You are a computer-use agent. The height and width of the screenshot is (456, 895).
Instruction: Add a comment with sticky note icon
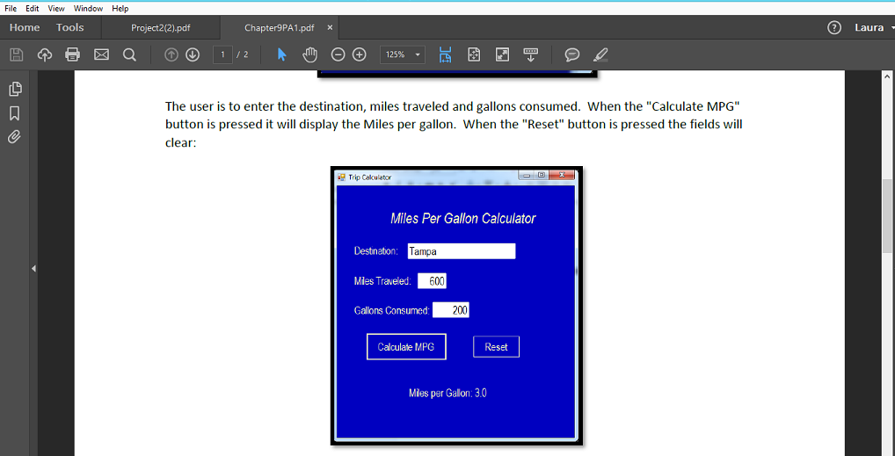tap(572, 54)
